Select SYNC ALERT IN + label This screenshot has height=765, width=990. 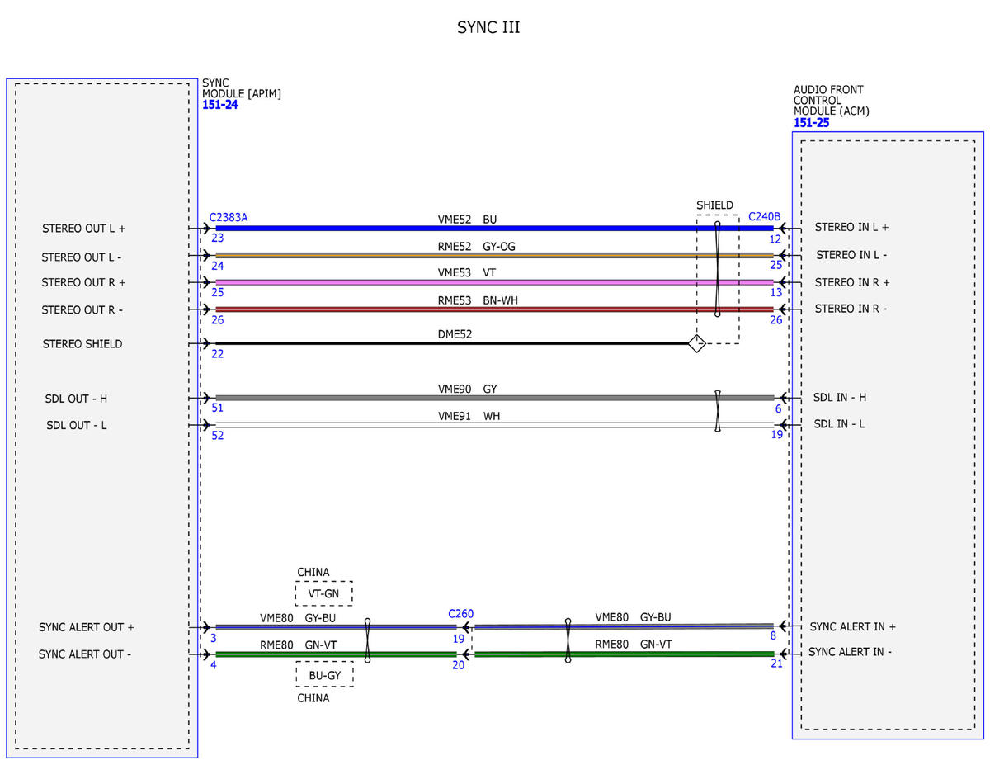coord(853,626)
